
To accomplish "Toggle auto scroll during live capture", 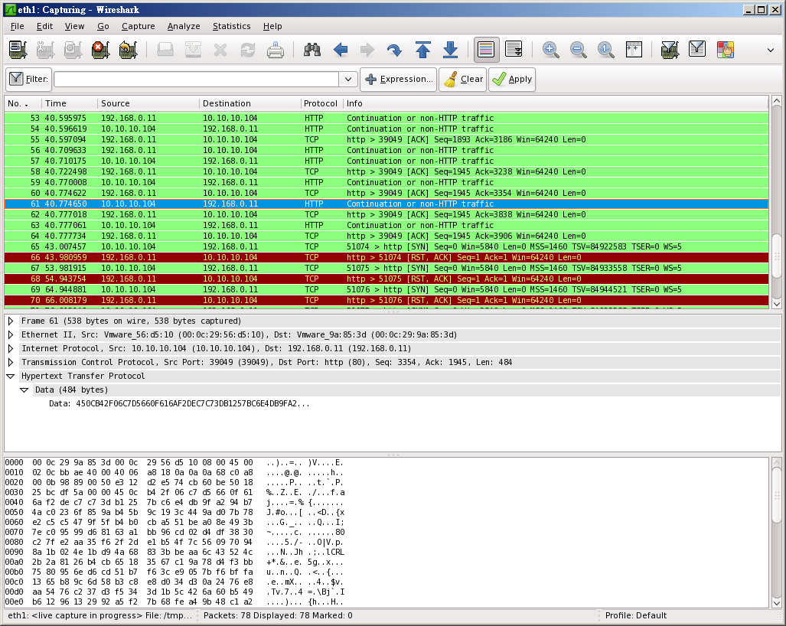I will point(514,49).
